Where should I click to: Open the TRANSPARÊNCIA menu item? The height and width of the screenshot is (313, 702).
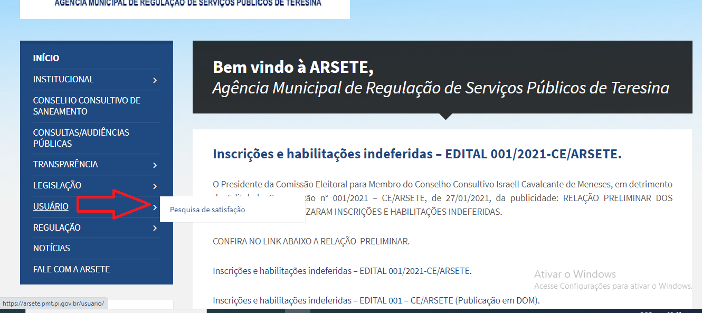65,164
